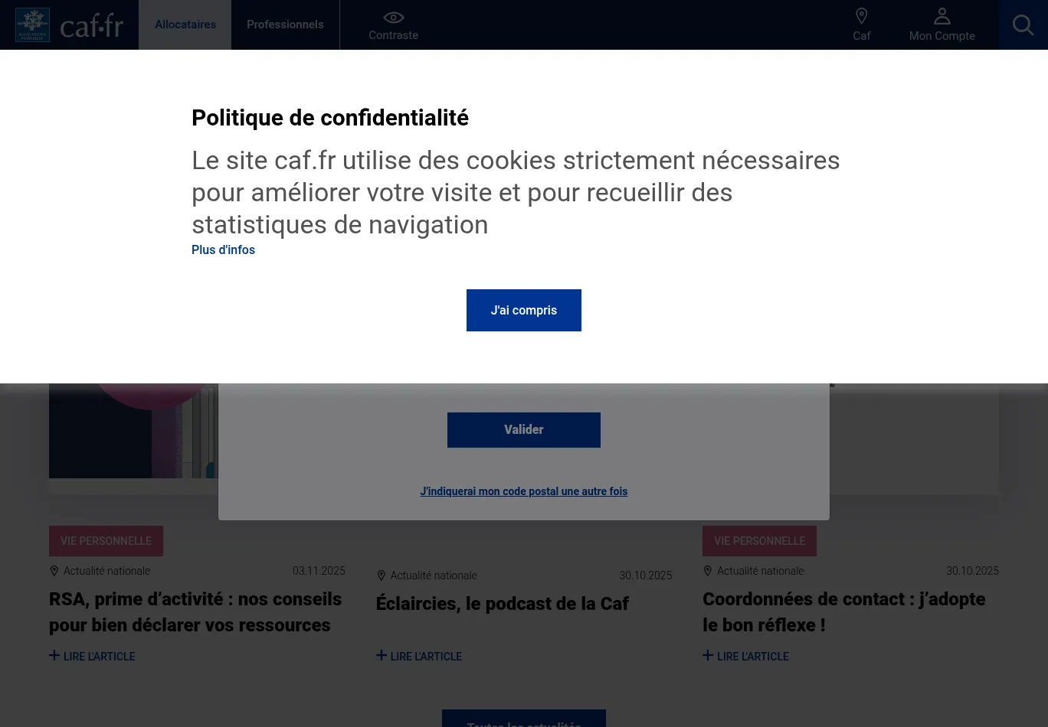This screenshot has height=727, width=1048.
Task: Click the caf.fr logo
Action: tap(70, 25)
